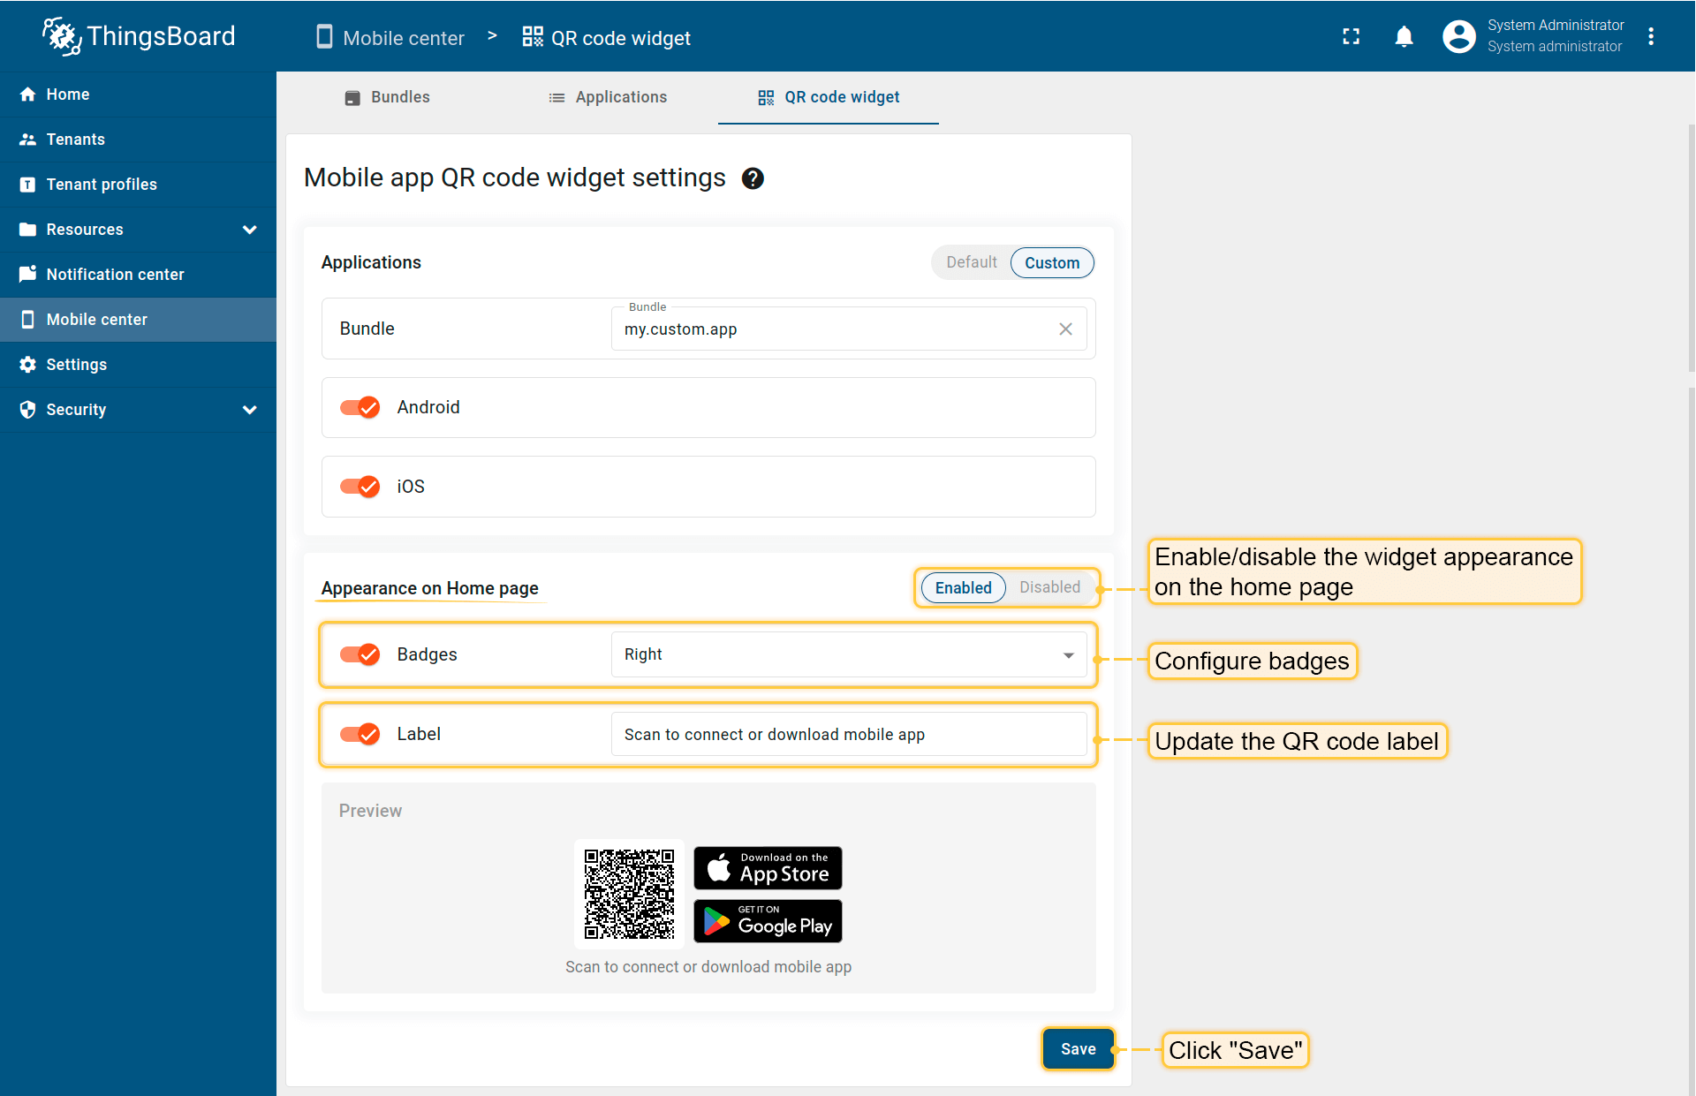This screenshot has width=1696, height=1096.
Task: Click the Google Play badge
Action: point(768,921)
